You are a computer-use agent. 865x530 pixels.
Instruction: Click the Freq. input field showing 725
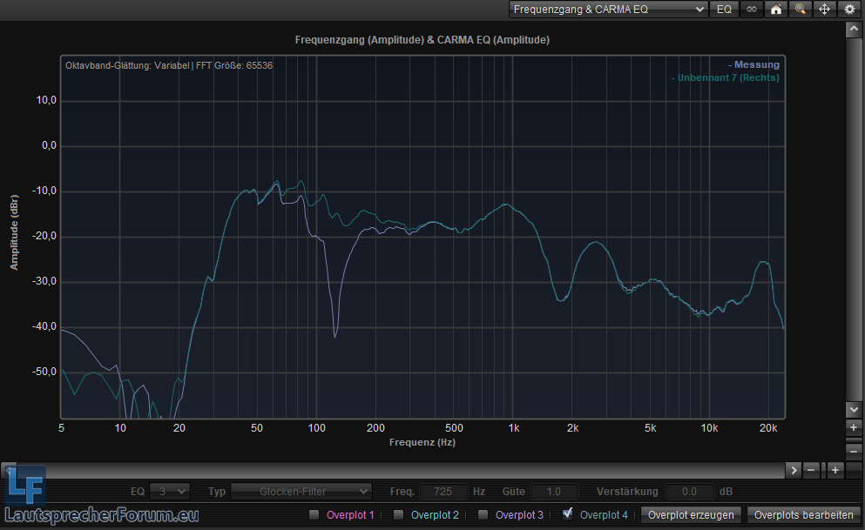coord(444,492)
